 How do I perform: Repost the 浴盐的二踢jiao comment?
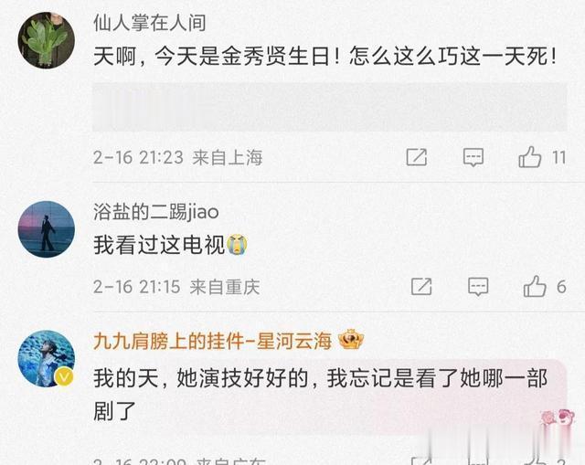[x=421, y=287]
